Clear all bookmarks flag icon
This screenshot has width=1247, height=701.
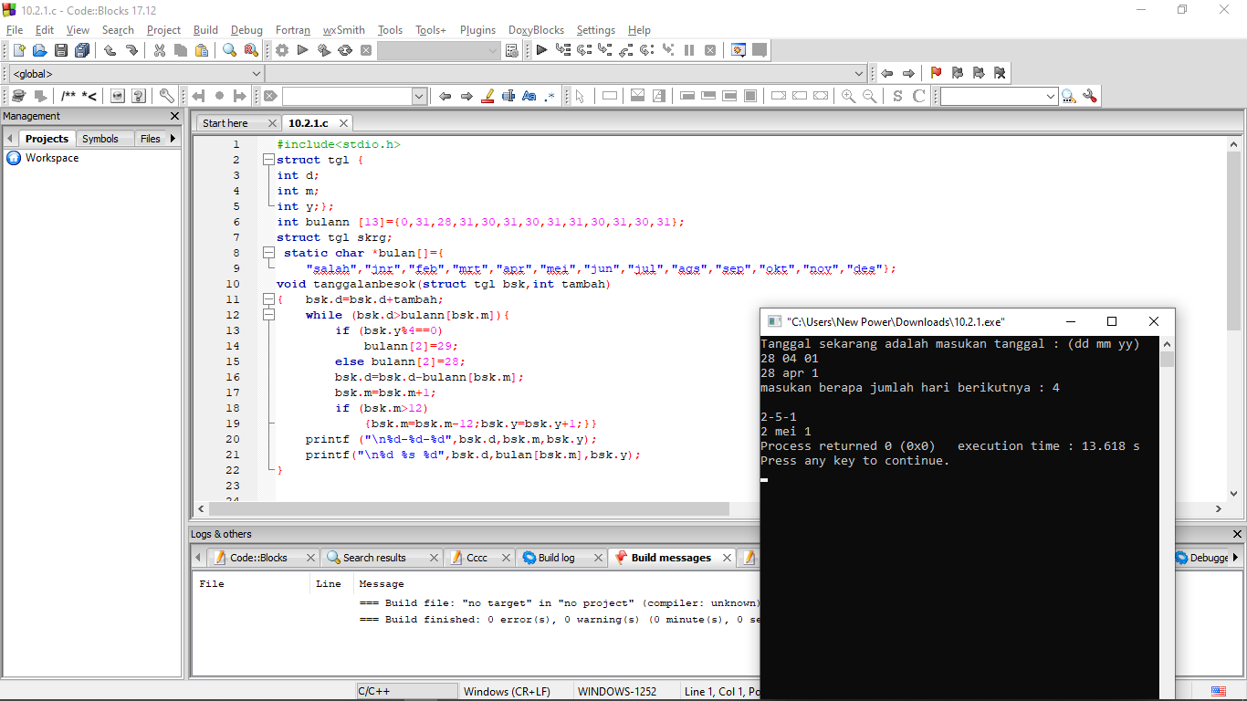(1000, 73)
